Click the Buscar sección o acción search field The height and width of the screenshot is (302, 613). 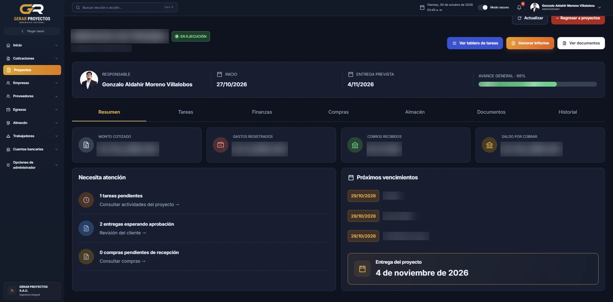tap(125, 7)
